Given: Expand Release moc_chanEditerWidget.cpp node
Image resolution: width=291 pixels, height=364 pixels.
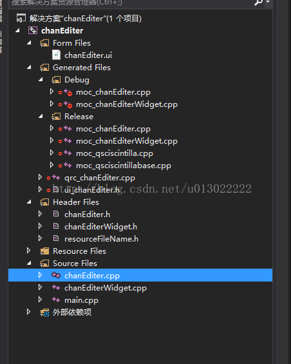Looking at the screenshot, I should click(x=52, y=140).
